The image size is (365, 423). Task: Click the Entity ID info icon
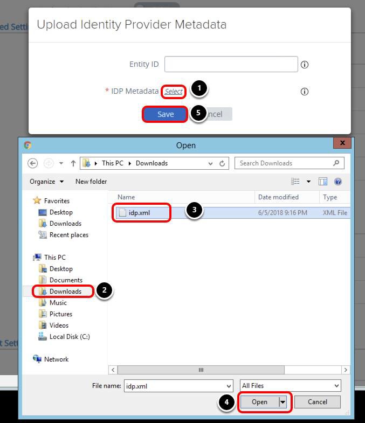point(305,65)
